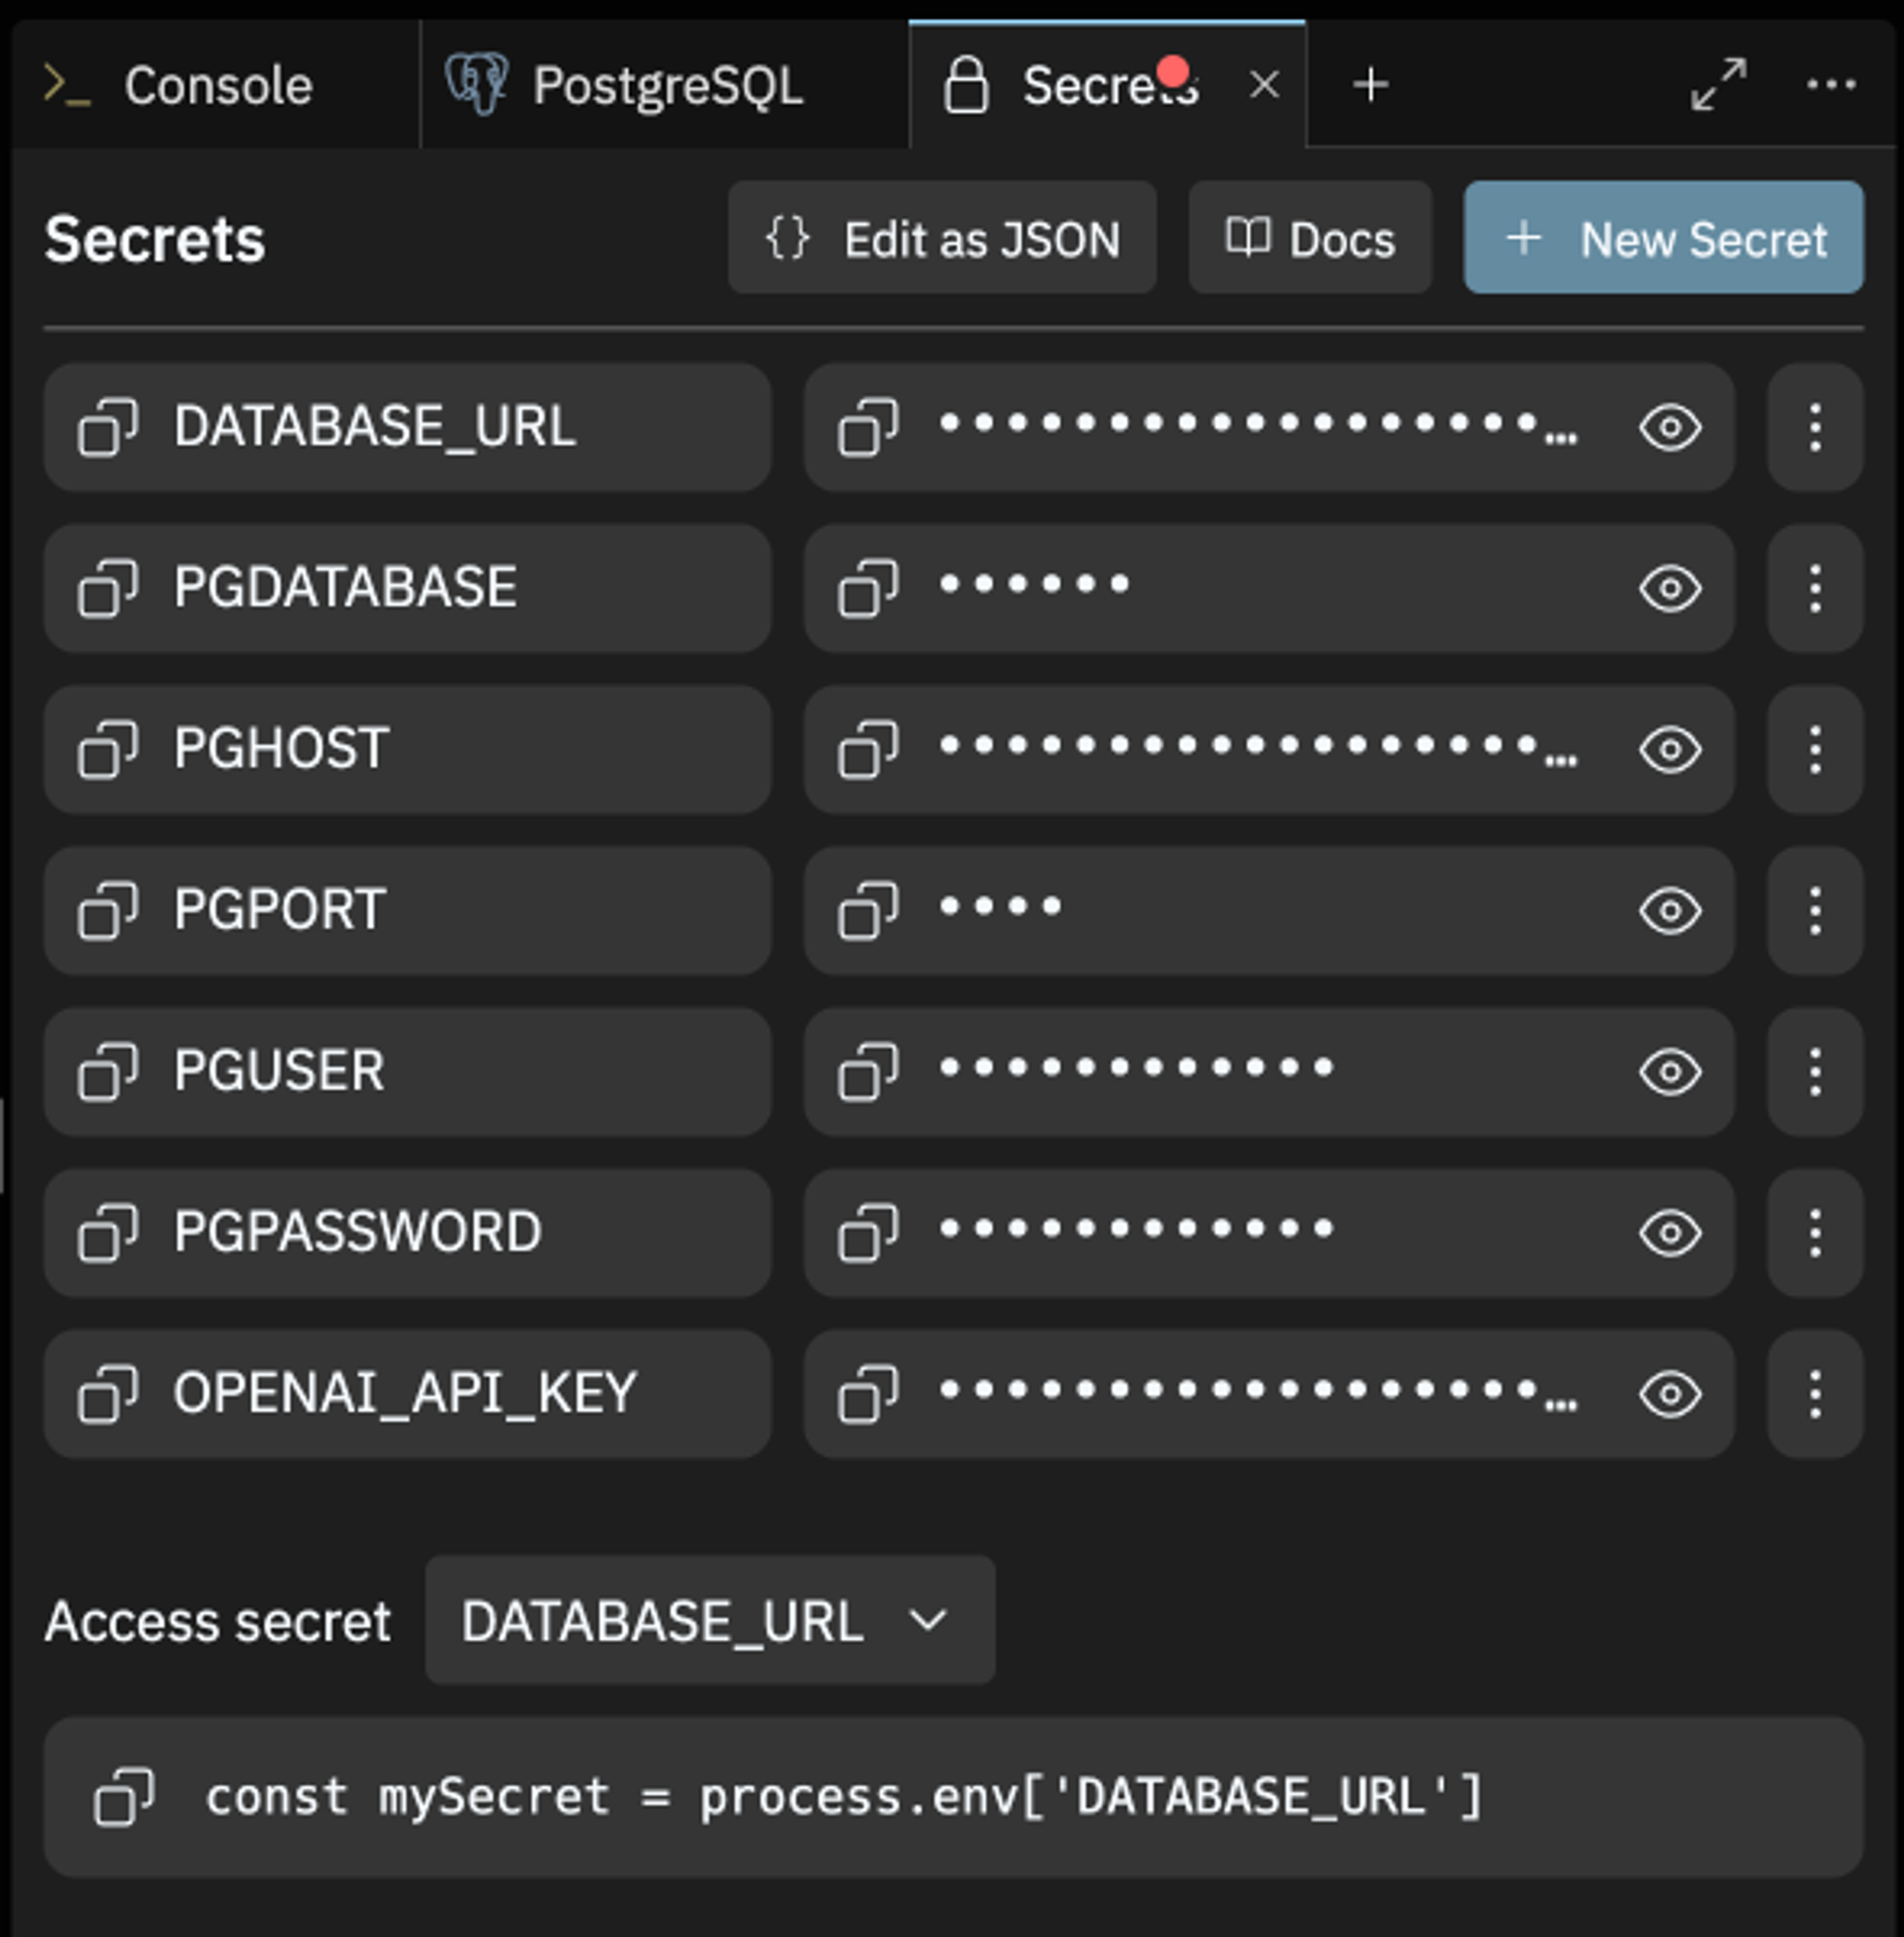1904x1937 pixels.
Task: Add a new tab with plus icon
Action: click(x=1370, y=85)
